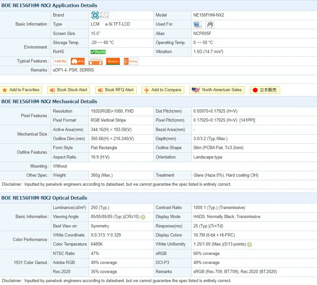
Task: Click the WLED backlight feature icon
Action: tap(78, 61)
